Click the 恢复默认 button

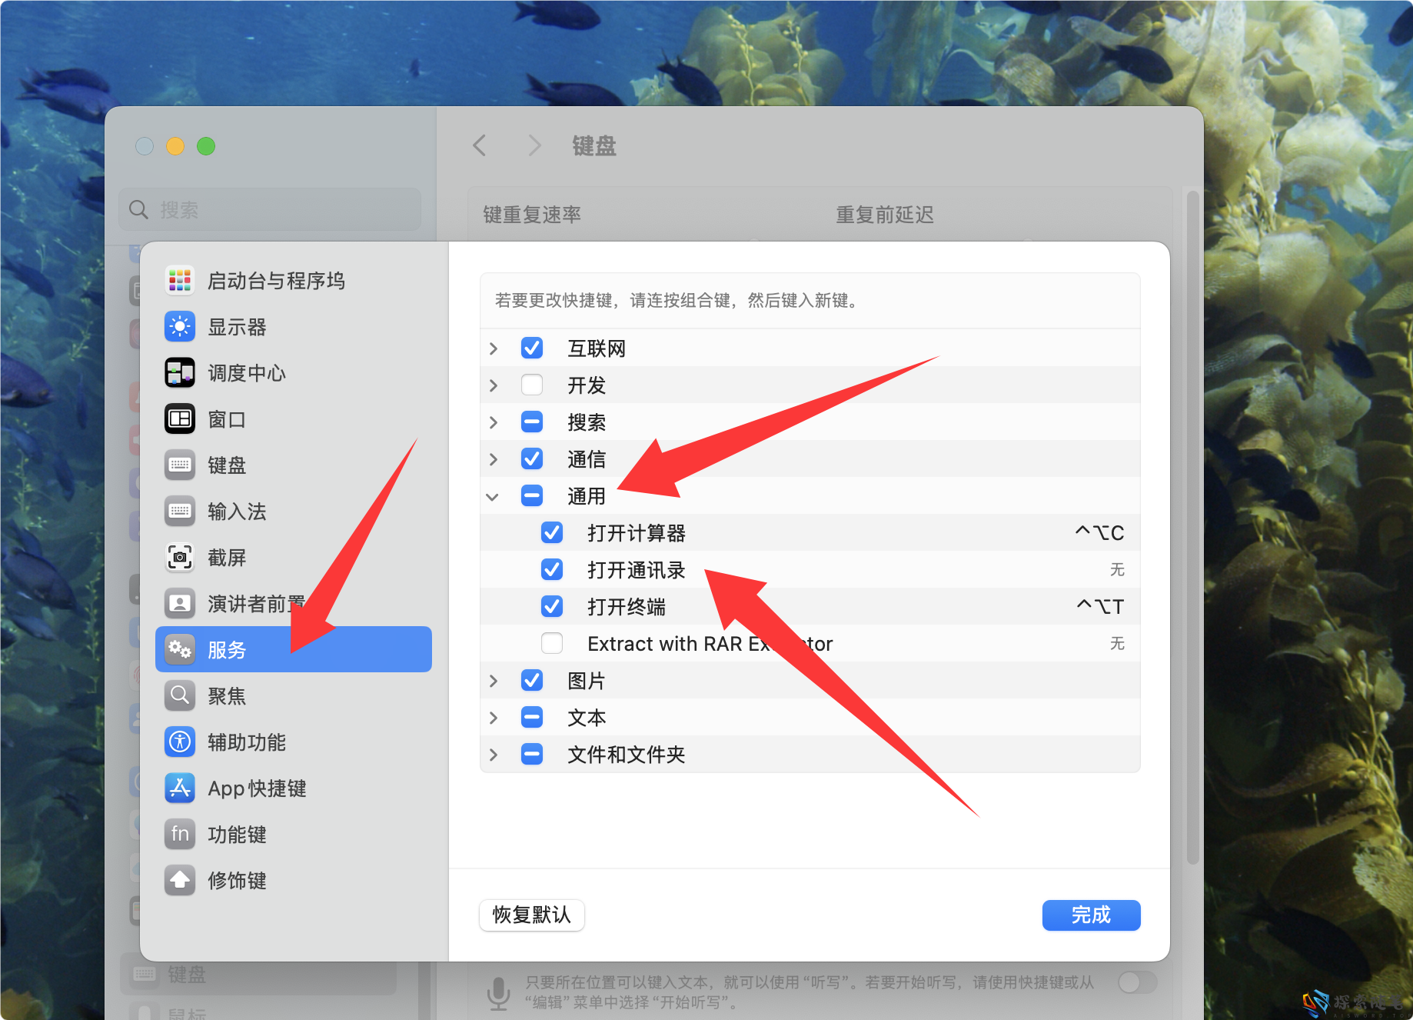531,915
